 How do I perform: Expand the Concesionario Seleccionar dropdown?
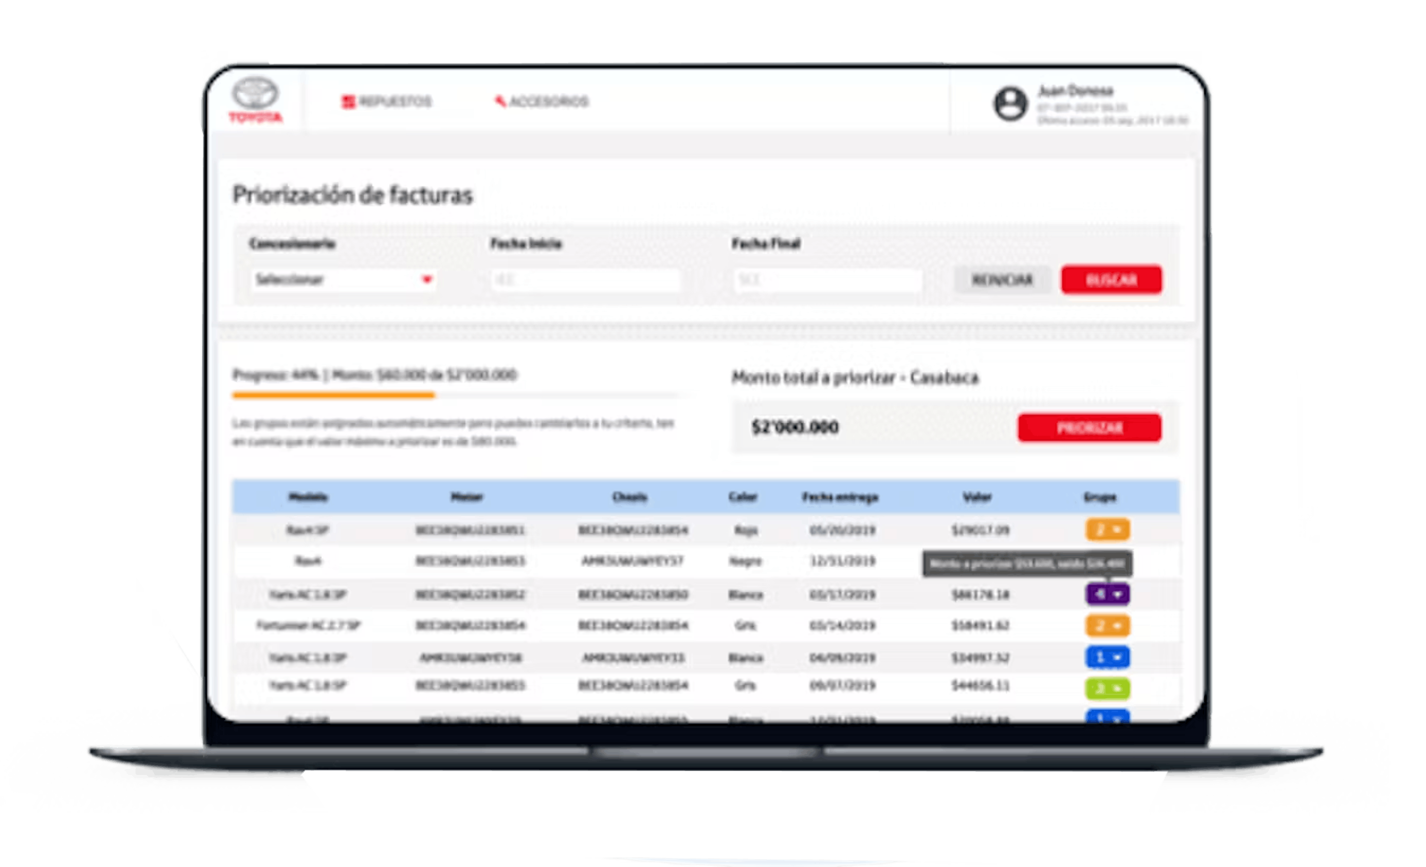pyautogui.click(x=344, y=280)
